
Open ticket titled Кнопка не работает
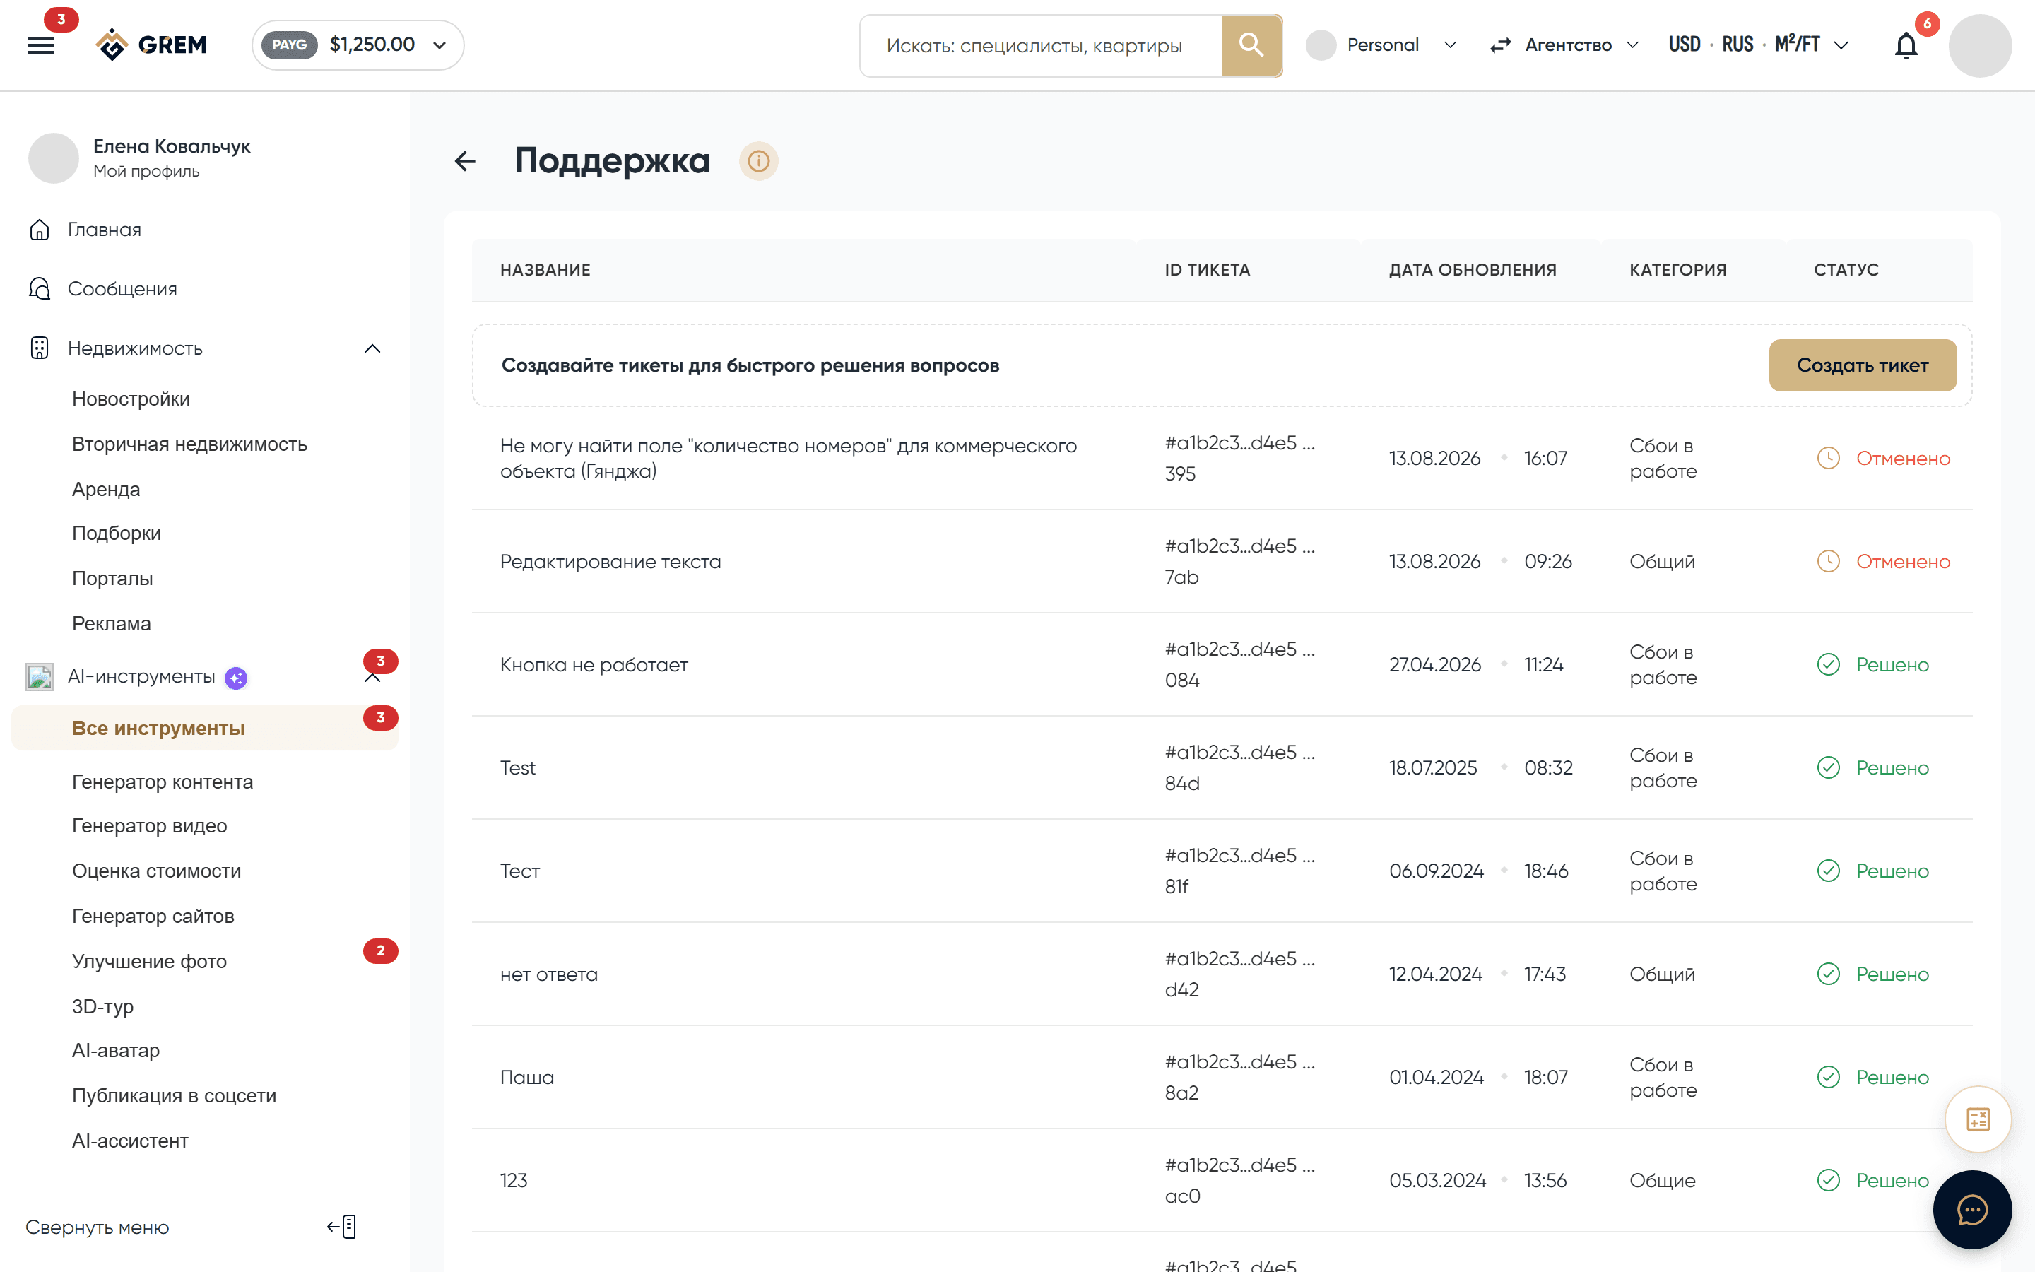(x=594, y=664)
